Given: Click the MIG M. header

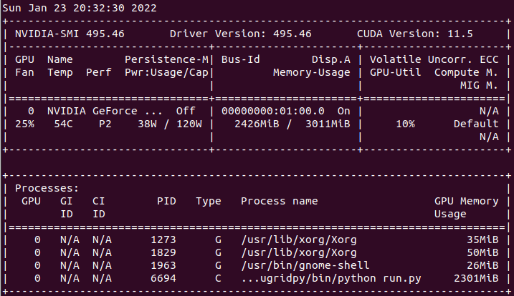Looking at the screenshot, I should click(x=480, y=85).
